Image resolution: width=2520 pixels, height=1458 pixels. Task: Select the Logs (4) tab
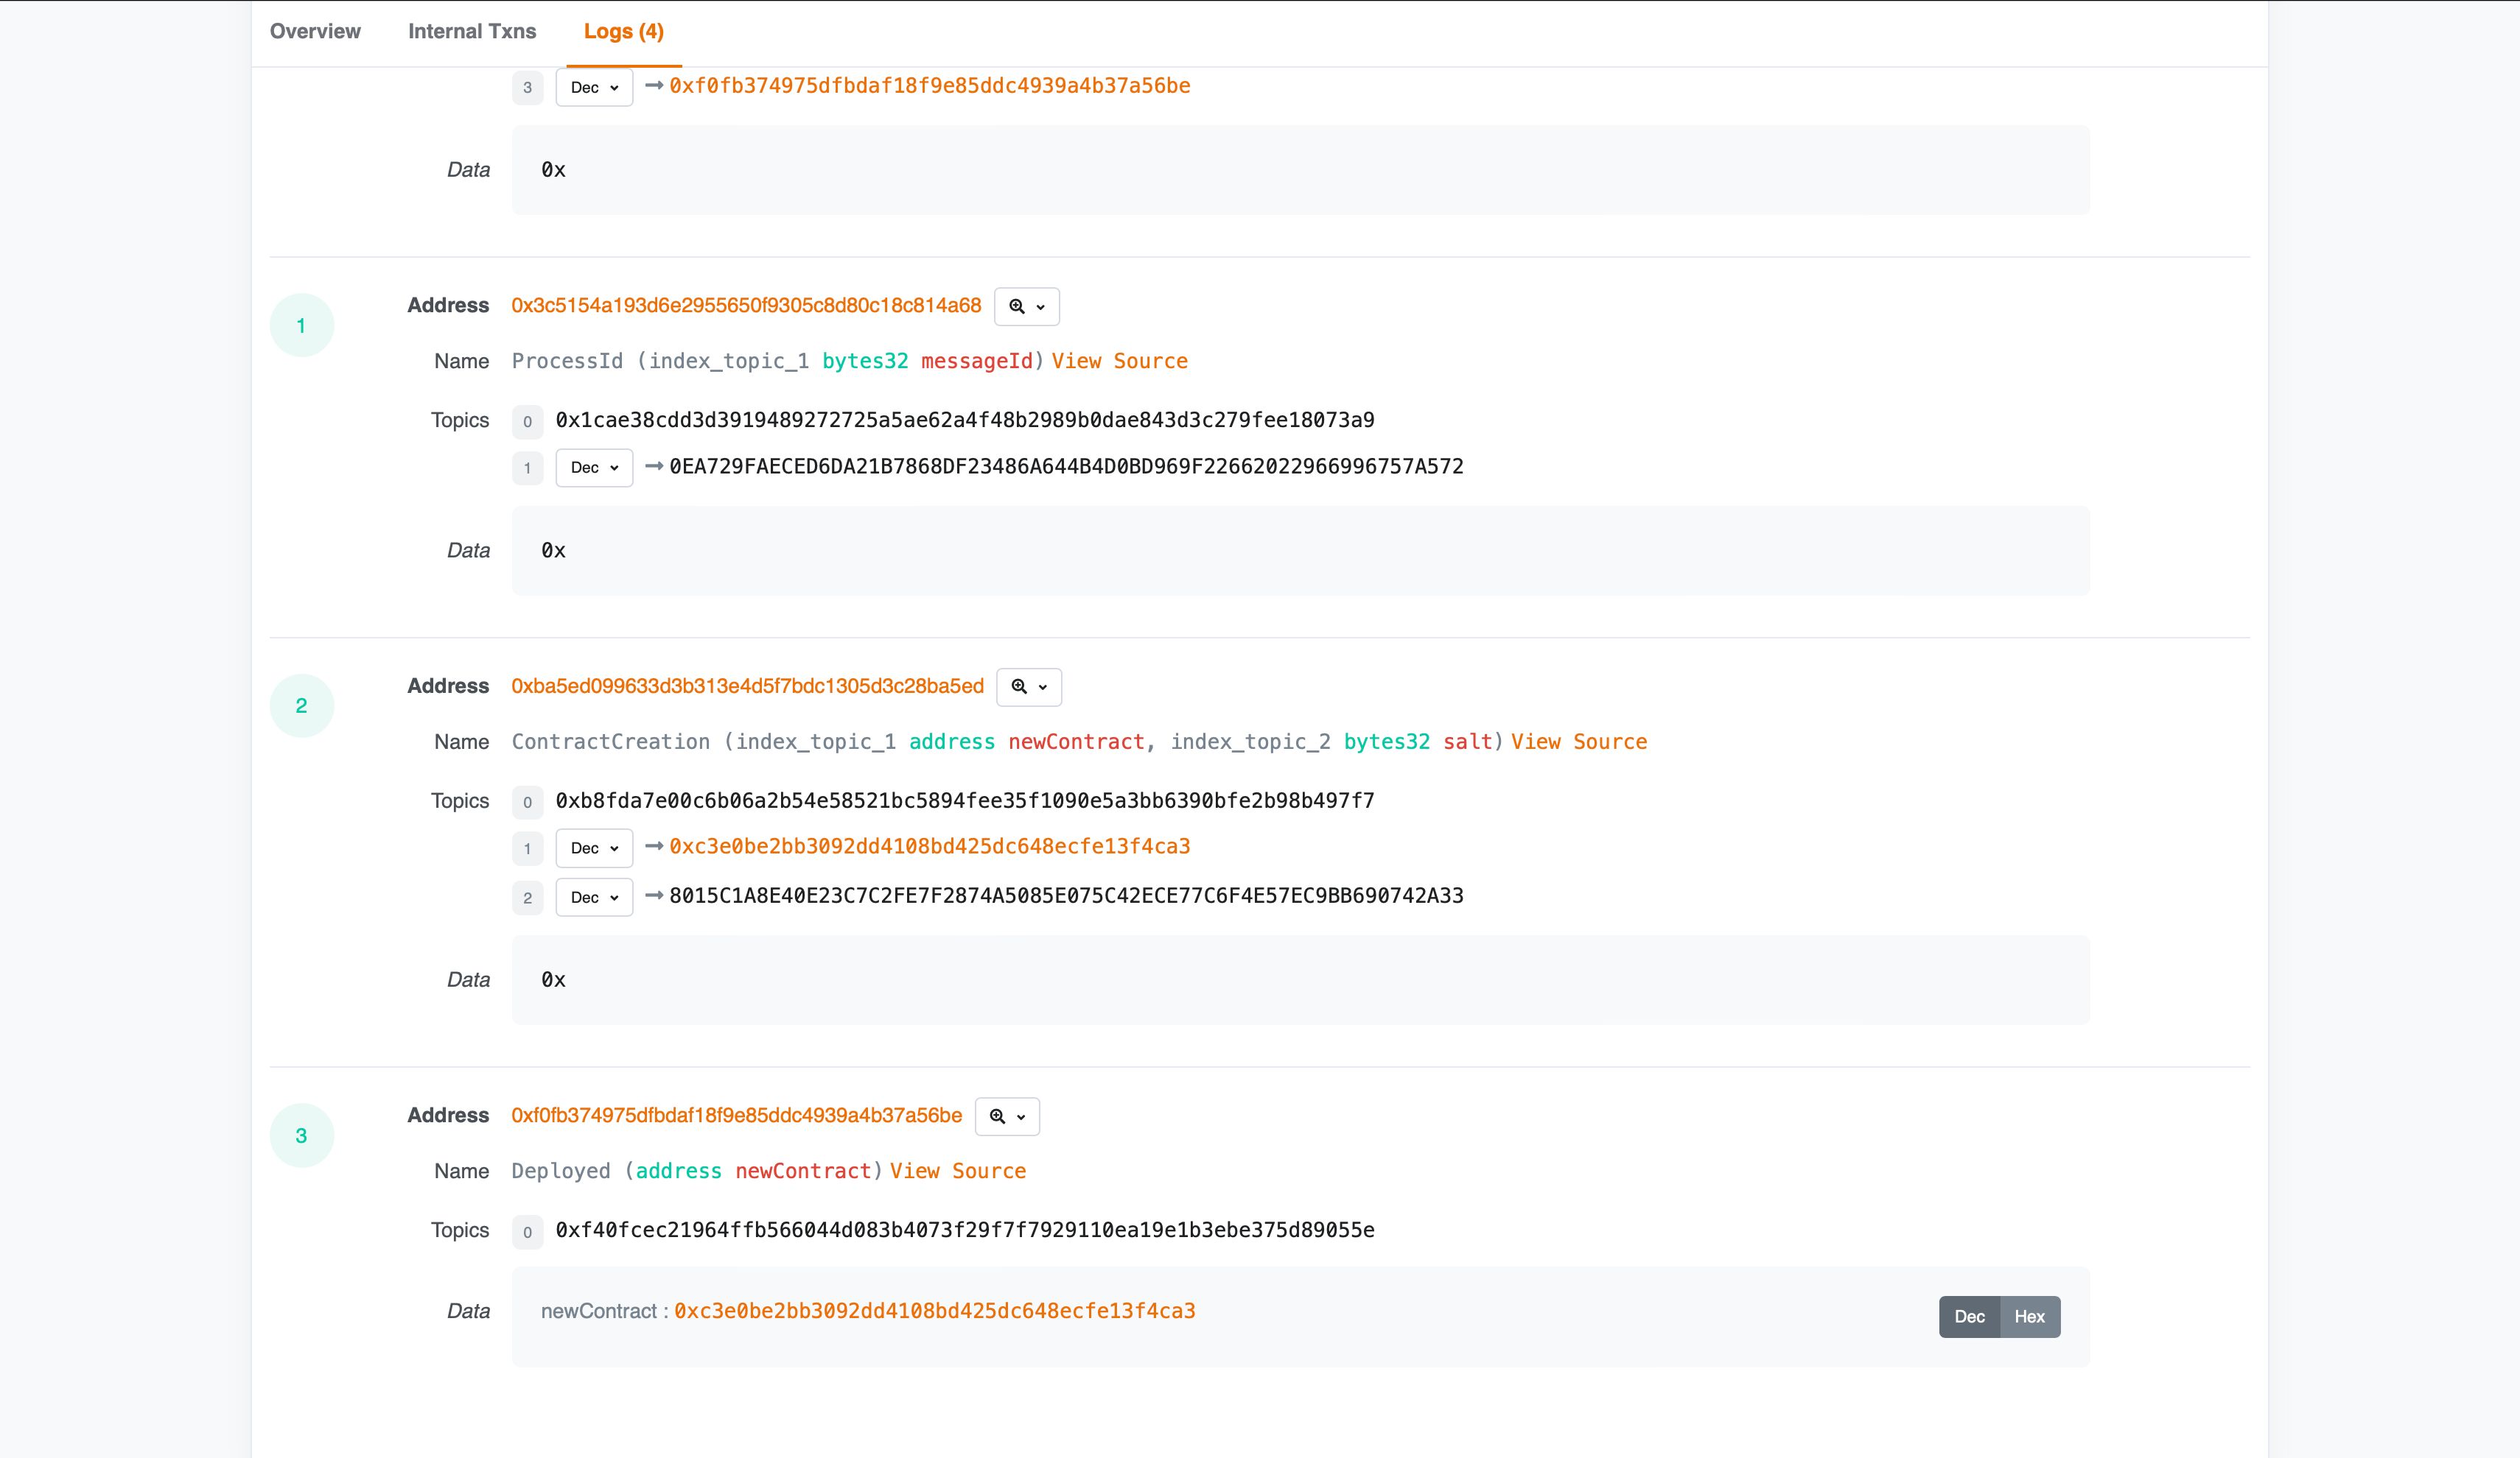[x=623, y=31]
